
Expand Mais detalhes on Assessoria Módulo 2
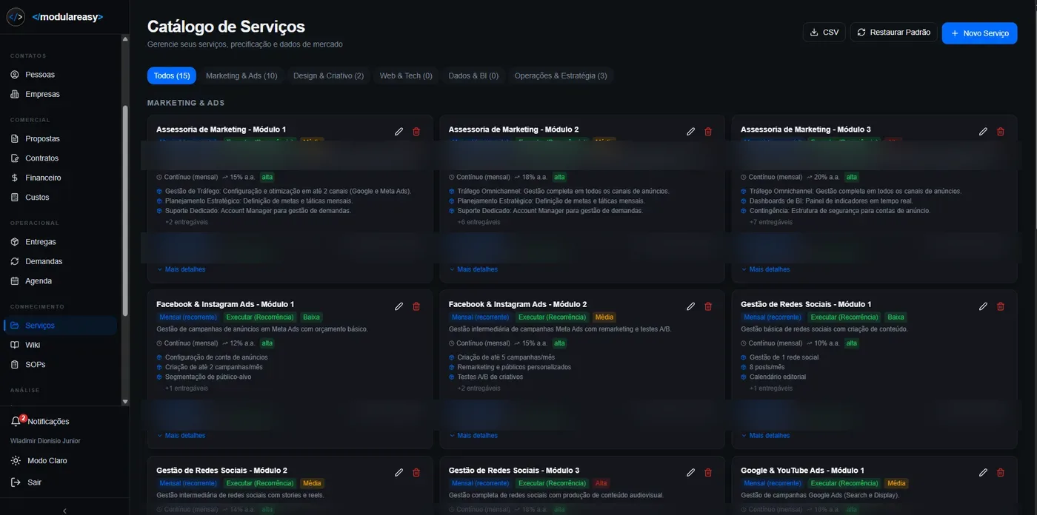pos(473,269)
